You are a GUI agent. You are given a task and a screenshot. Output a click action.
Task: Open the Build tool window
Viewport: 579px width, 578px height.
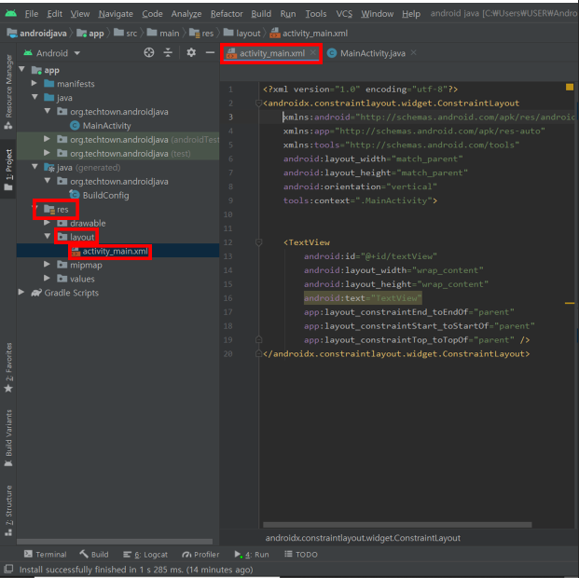coord(94,555)
